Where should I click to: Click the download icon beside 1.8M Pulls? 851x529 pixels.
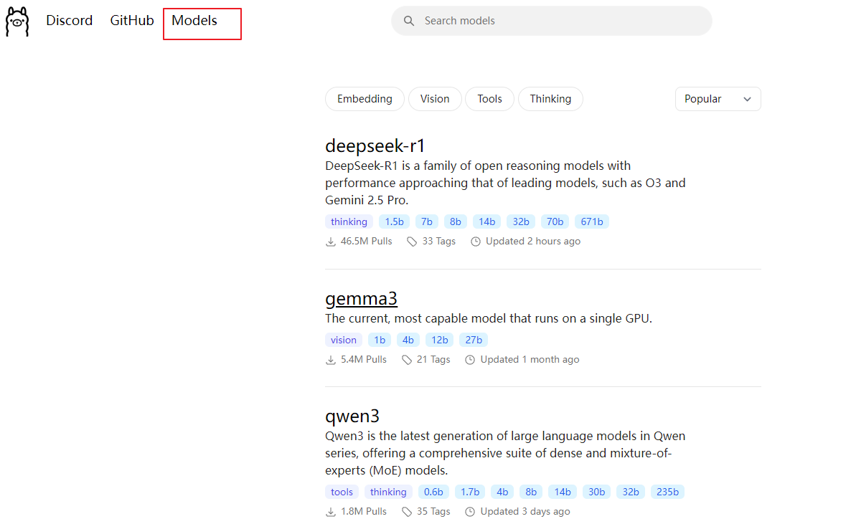[x=331, y=512]
